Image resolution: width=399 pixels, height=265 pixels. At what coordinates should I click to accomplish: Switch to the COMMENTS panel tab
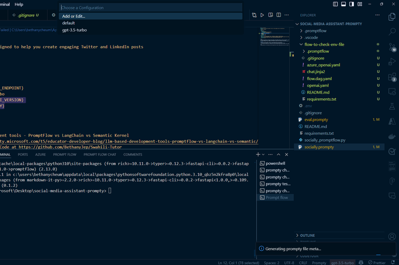point(133,154)
